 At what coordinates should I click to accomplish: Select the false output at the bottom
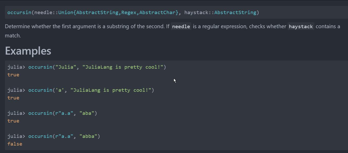click(x=15, y=144)
